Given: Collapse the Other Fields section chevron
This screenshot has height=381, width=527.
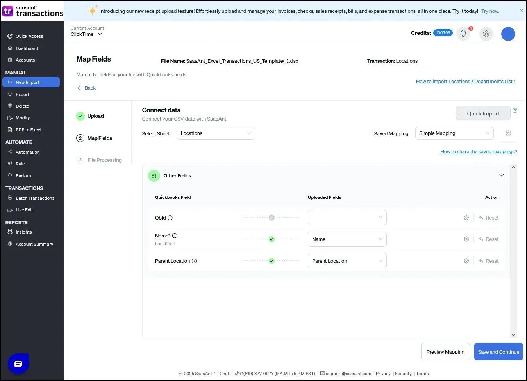Looking at the screenshot, I should click(502, 175).
